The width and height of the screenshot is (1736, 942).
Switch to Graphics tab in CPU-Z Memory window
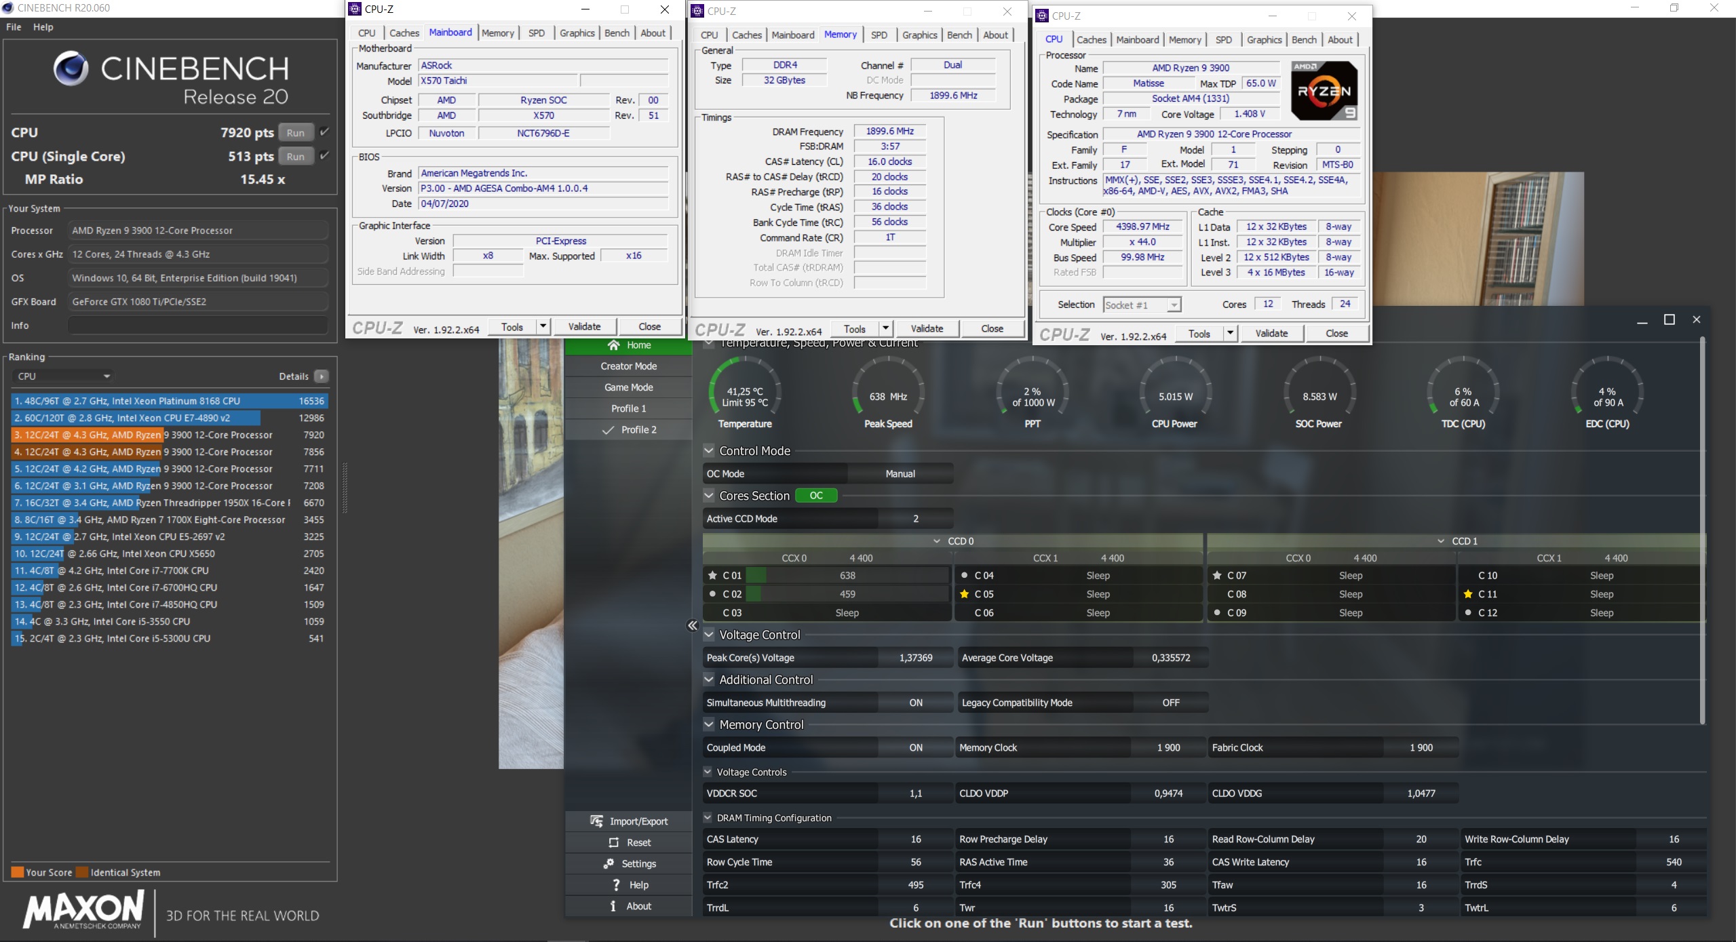coord(920,35)
